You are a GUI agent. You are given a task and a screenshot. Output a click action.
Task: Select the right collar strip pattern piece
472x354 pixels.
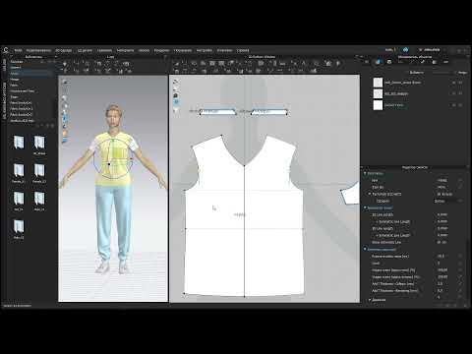tap(269, 112)
